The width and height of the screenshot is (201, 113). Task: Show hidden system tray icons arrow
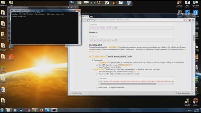point(186,110)
